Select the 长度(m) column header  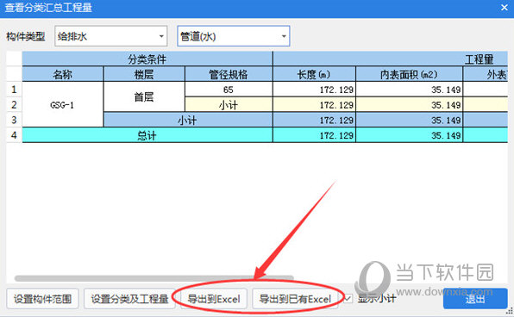(x=314, y=74)
